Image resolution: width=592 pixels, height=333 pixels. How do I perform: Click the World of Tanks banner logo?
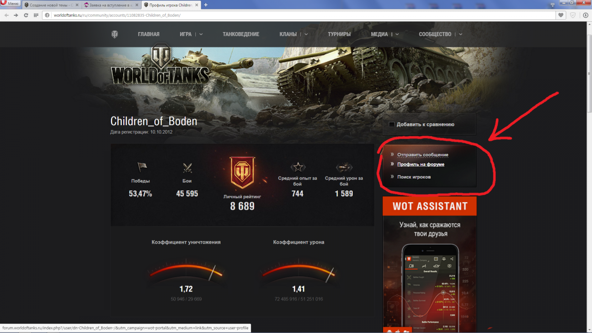coord(160,66)
